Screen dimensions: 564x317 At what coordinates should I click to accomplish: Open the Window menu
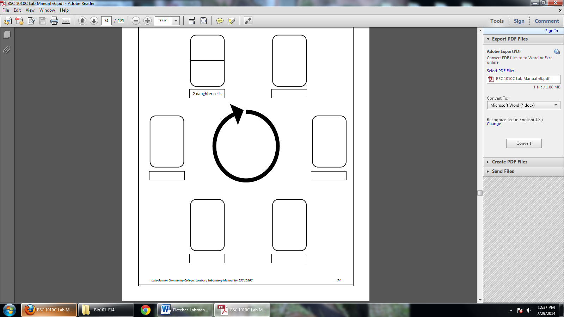tap(47, 10)
